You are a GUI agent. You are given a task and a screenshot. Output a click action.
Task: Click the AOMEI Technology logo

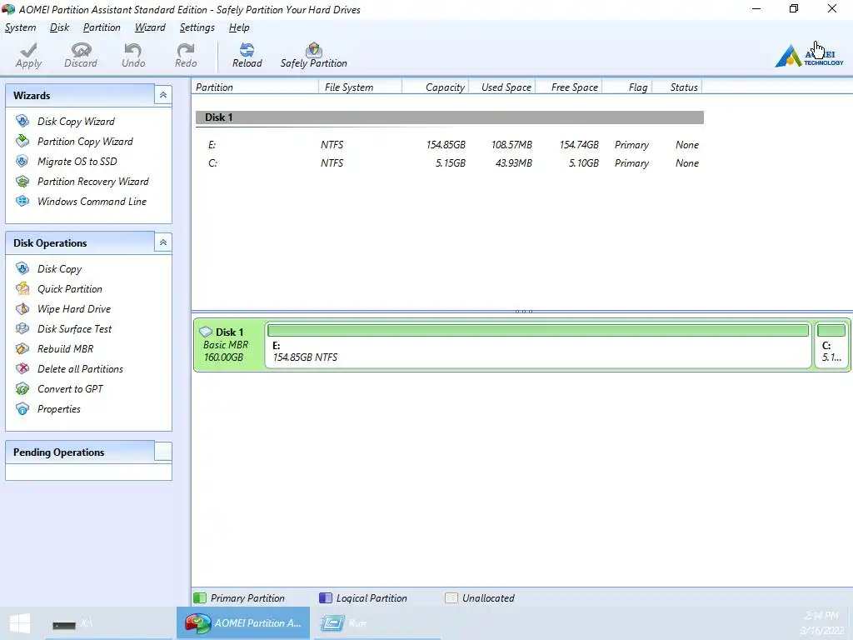click(x=809, y=56)
